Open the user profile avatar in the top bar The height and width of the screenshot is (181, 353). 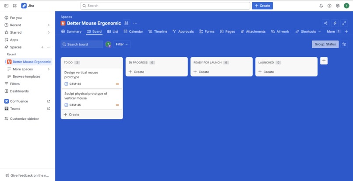pos(346,6)
